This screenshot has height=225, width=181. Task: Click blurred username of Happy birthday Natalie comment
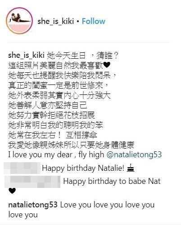click(22, 168)
